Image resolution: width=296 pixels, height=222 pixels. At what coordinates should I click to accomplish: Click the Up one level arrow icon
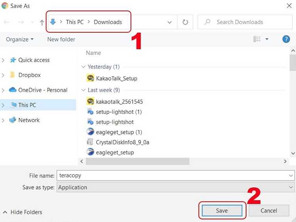click(x=42, y=23)
